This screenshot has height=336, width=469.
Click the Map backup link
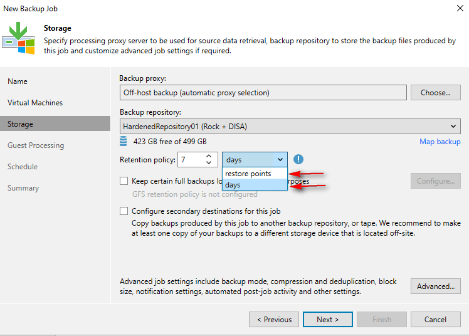[440, 142]
